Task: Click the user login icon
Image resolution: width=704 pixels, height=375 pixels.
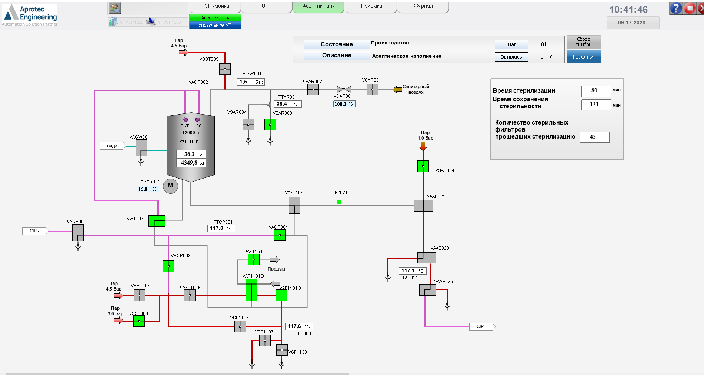Action: click(x=115, y=8)
